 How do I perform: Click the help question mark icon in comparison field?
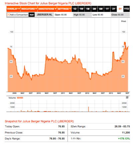[x=8, y=15]
